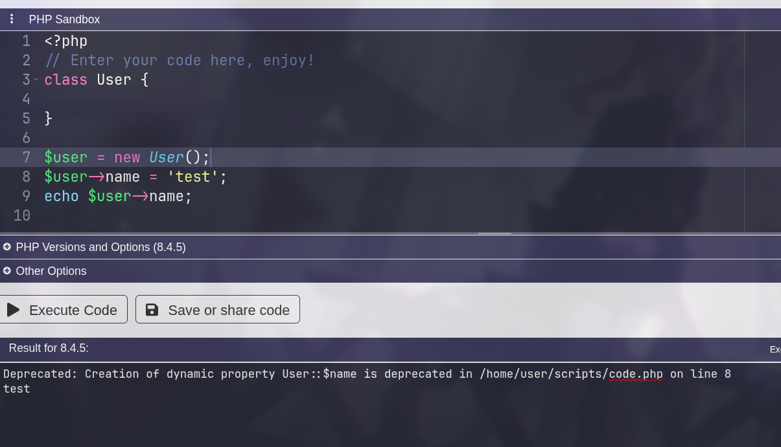
Task: Click the floppy disk save icon
Action: (x=152, y=310)
